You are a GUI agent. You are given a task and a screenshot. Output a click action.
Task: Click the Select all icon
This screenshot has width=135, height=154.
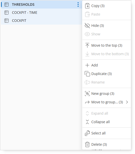coord(87,133)
